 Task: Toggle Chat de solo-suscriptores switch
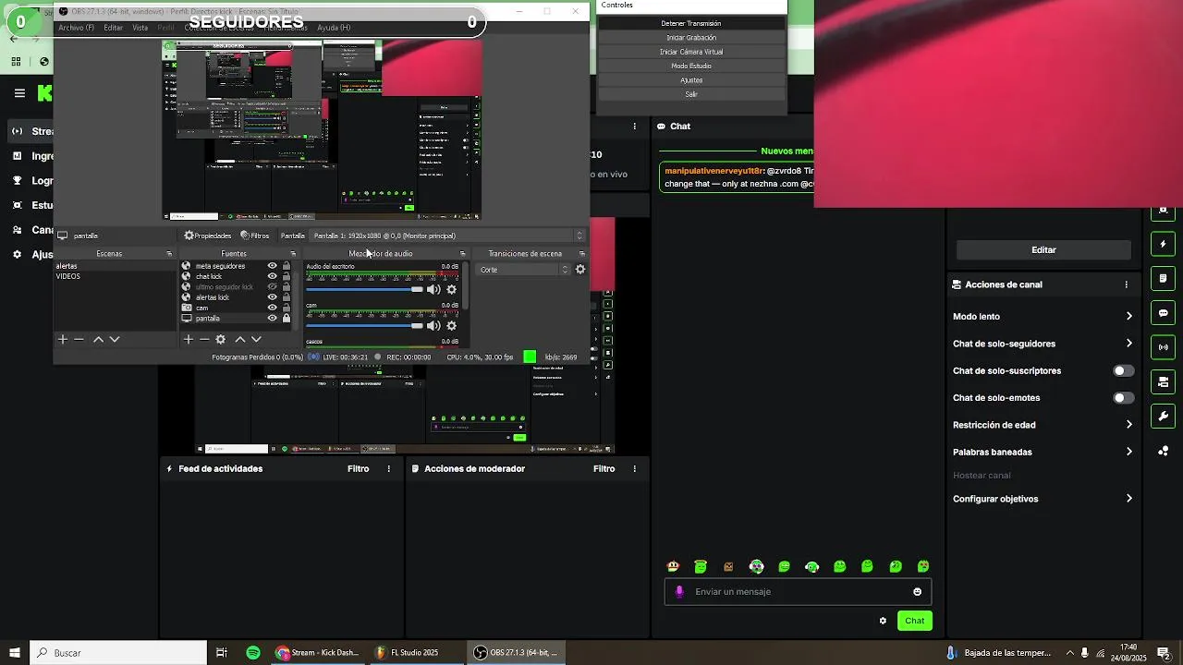pos(1123,371)
